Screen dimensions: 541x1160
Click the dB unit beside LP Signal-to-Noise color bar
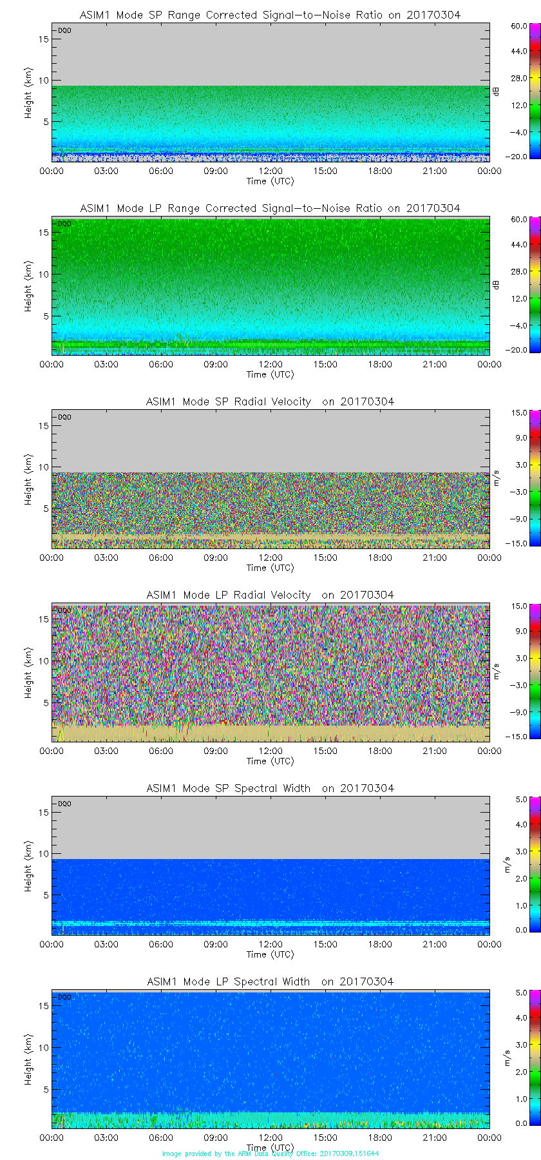[x=496, y=284]
